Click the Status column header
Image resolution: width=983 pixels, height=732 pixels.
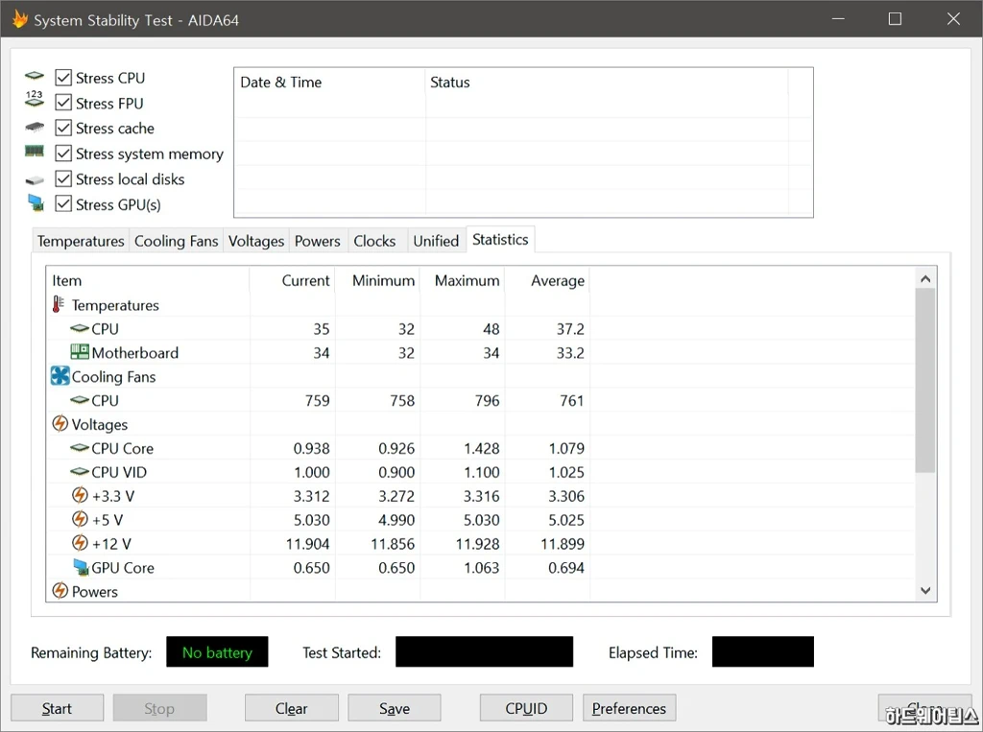pyautogui.click(x=607, y=83)
